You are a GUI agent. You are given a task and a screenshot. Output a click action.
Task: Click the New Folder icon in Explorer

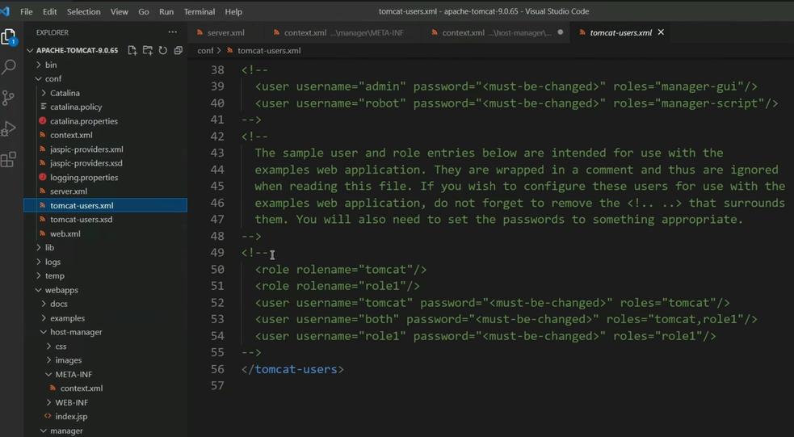click(x=147, y=50)
